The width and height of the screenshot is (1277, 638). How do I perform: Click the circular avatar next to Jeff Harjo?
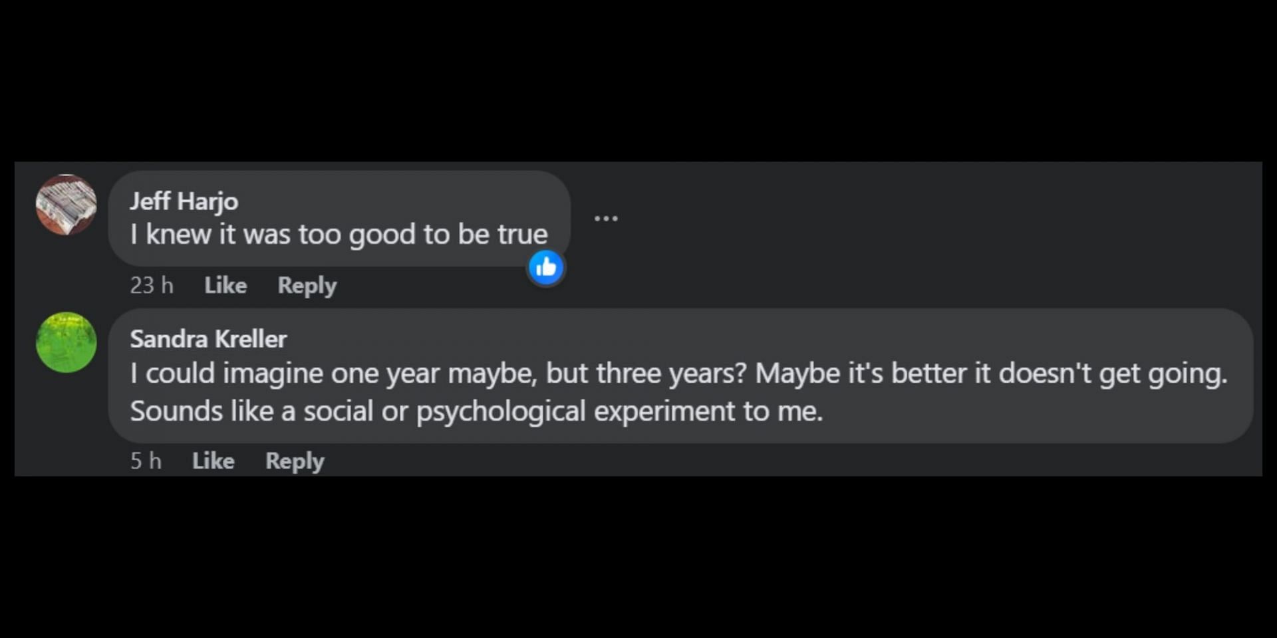point(66,205)
